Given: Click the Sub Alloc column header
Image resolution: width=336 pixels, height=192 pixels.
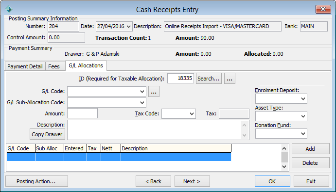Looking at the screenshot, I should [x=50, y=148].
